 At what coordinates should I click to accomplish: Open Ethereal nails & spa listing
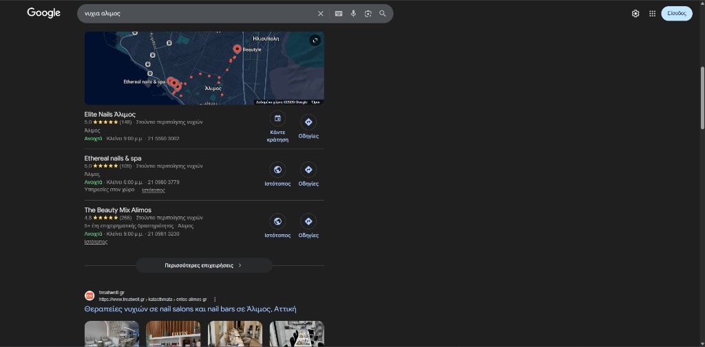click(x=113, y=159)
